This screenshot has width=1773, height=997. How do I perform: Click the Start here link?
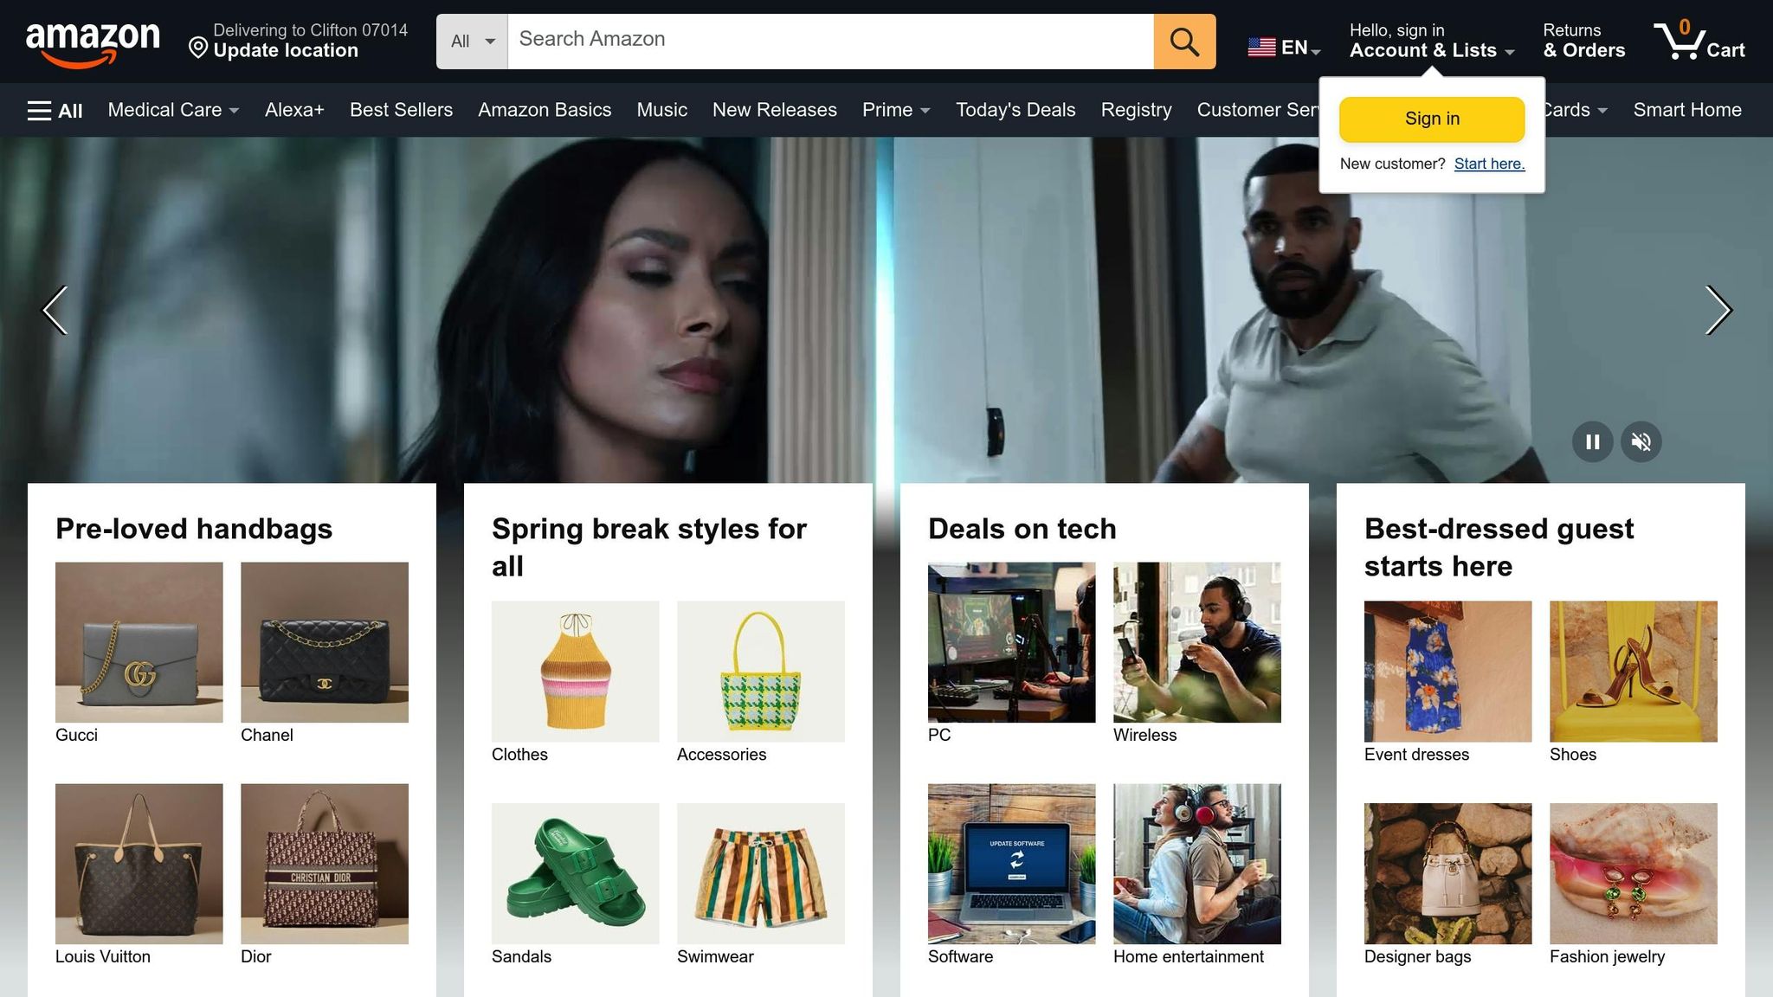coord(1489,164)
